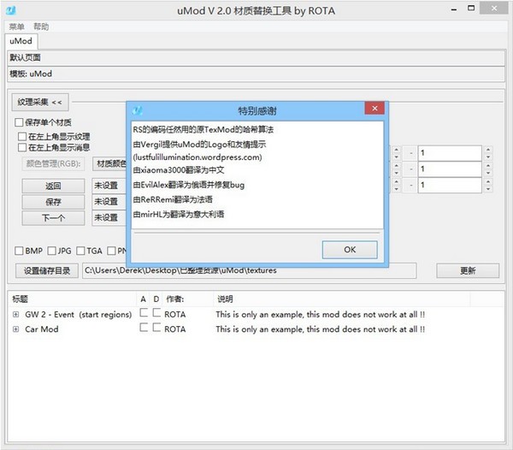The height and width of the screenshot is (450, 513).
Task: Select the 由mirHL为翻译为意大利语 line
Action: coord(179,215)
